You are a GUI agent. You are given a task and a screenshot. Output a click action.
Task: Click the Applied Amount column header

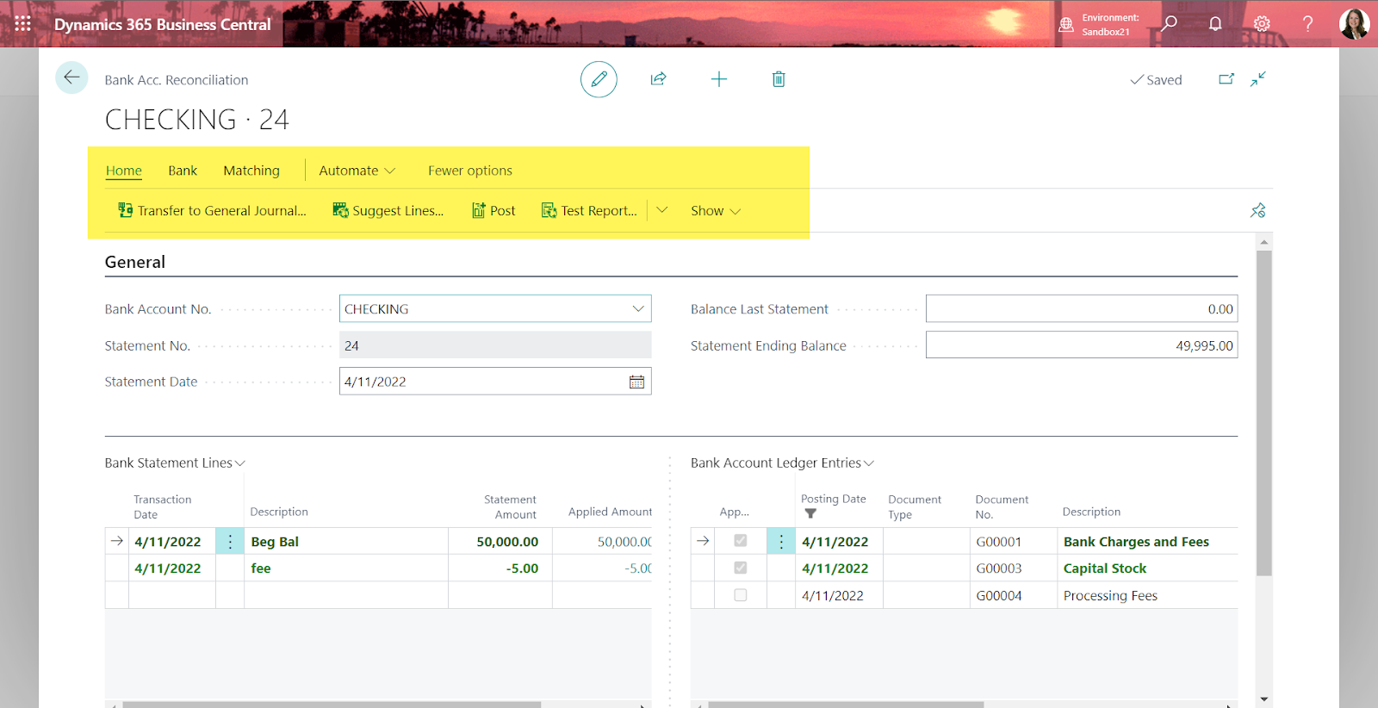(610, 512)
